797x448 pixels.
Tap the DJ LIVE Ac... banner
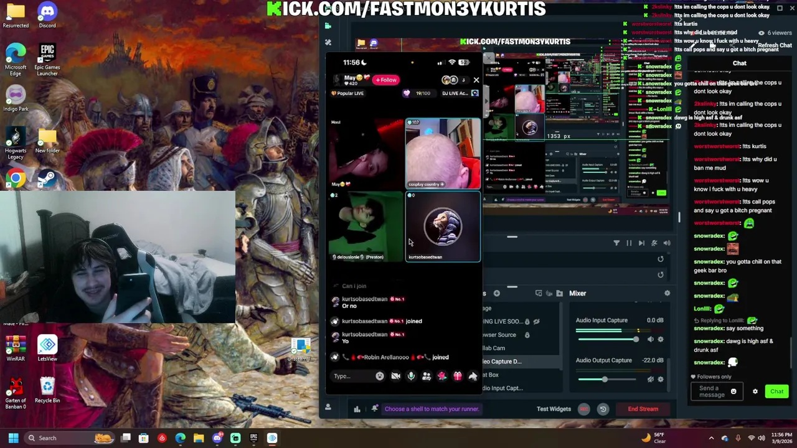pyautogui.click(x=460, y=93)
